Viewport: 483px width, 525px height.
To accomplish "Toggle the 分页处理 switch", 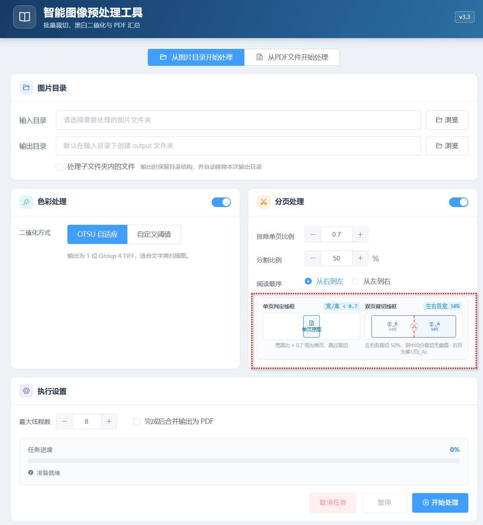I will [459, 202].
